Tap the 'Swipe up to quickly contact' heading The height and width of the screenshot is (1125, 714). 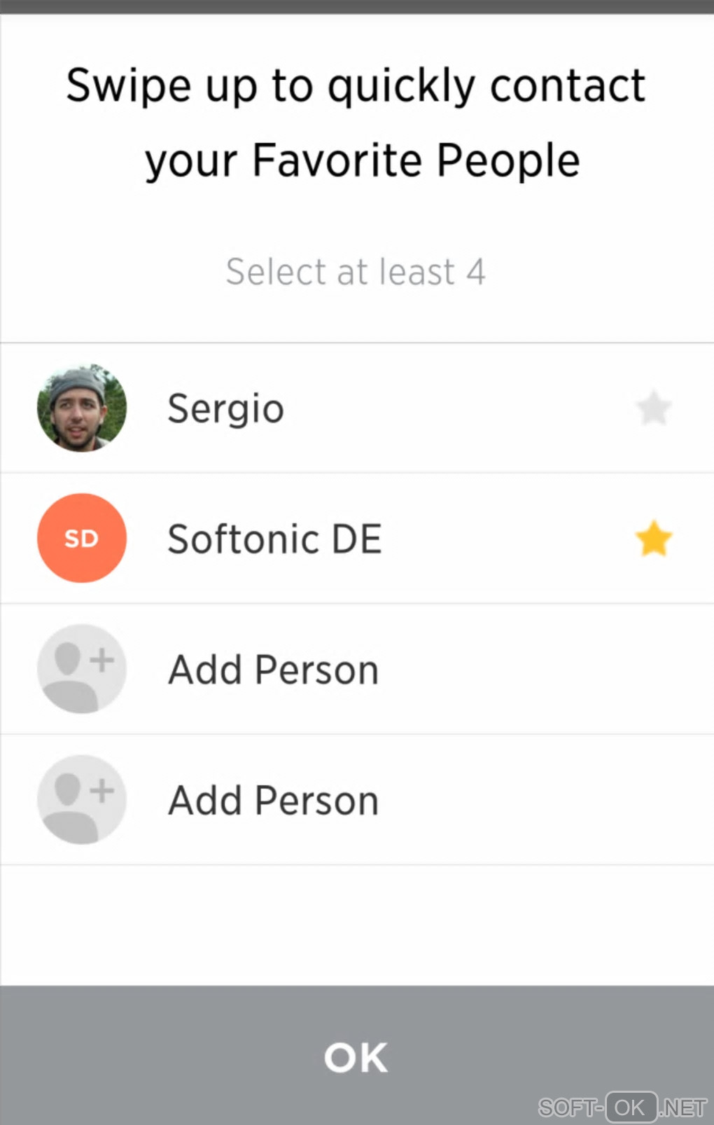point(356,86)
